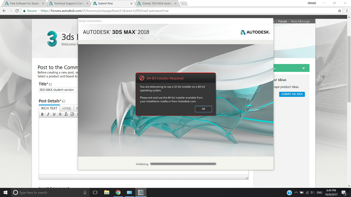Click OK in the 64-Bit Installer Required dialog

[x=203, y=109]
